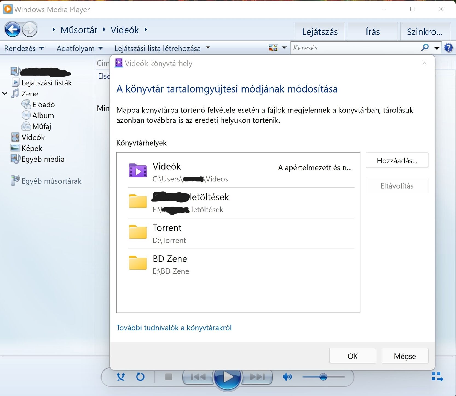Confirm the dialog with OK
The image size is (456, 396).
pos(353,356)
